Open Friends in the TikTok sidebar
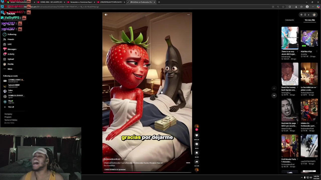Viewport: 321px width, 180px height. click(x=9, y=39)
